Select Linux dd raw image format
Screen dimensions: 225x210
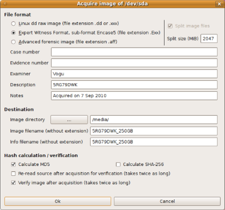(14, 23)
